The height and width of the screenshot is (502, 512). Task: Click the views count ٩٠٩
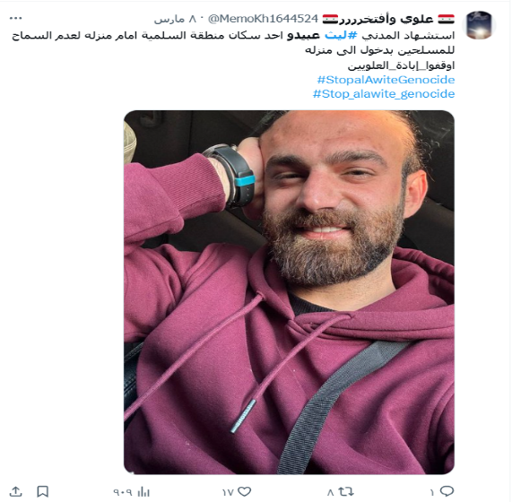pyautogui.click(x=123, y=492)
